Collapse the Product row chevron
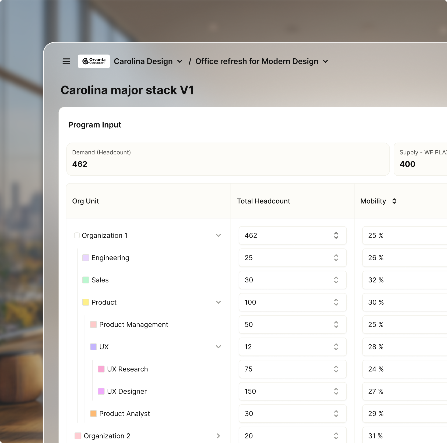Screen dimensions: 447x443 [219, 302]
